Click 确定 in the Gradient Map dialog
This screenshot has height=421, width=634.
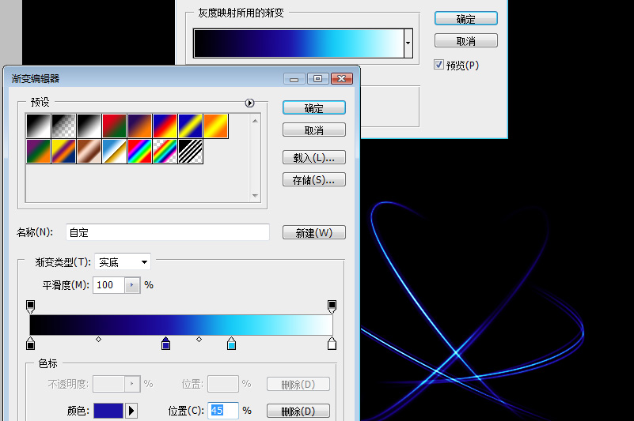[x=465, y=19]
